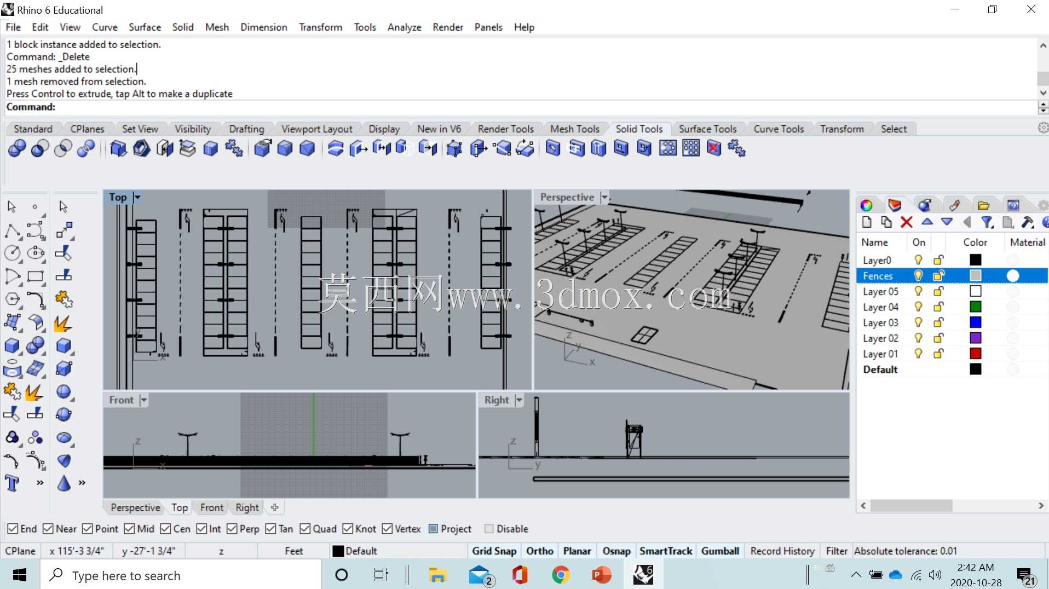Open Google Chrome from the taskbar
1049x589 pixels.
pyautogui.click(x=561, y=575)
